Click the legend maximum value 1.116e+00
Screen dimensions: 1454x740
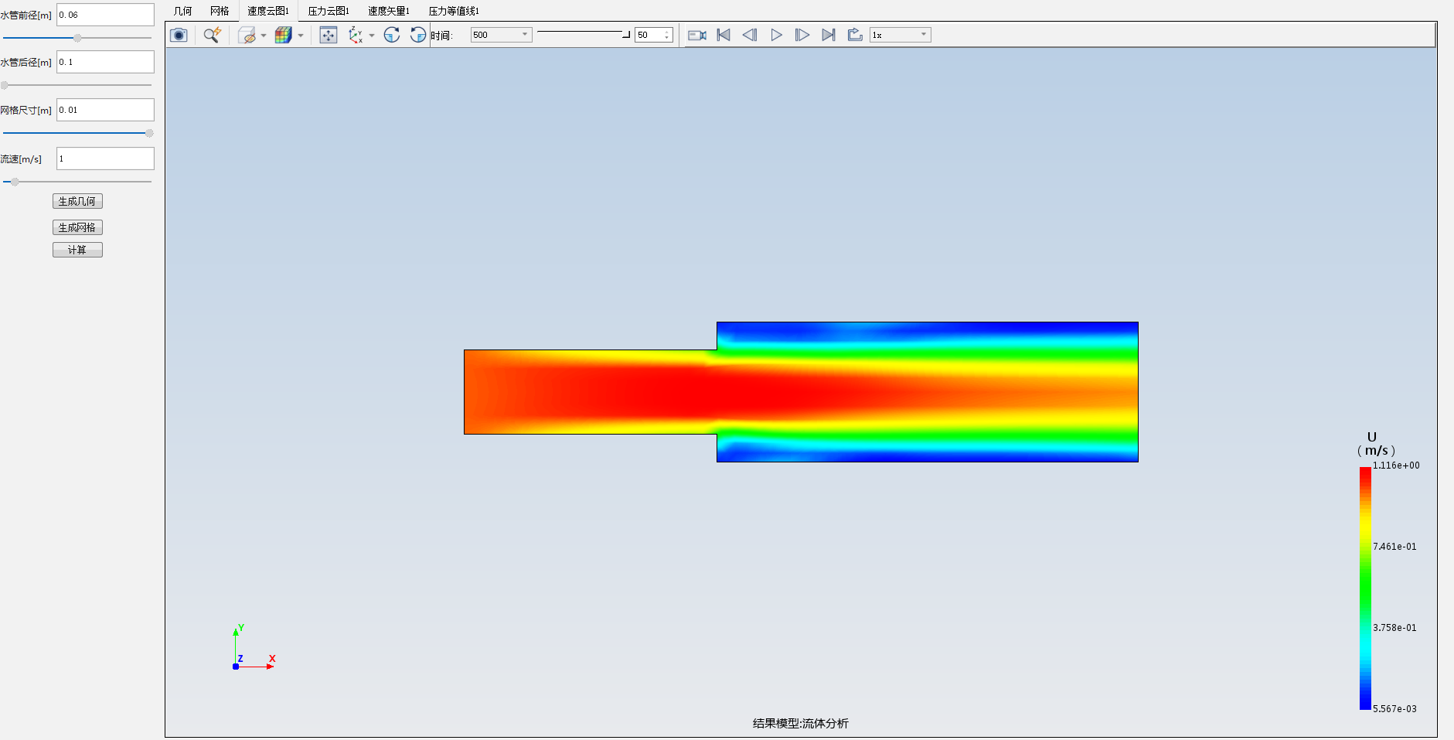(1396, 465)
